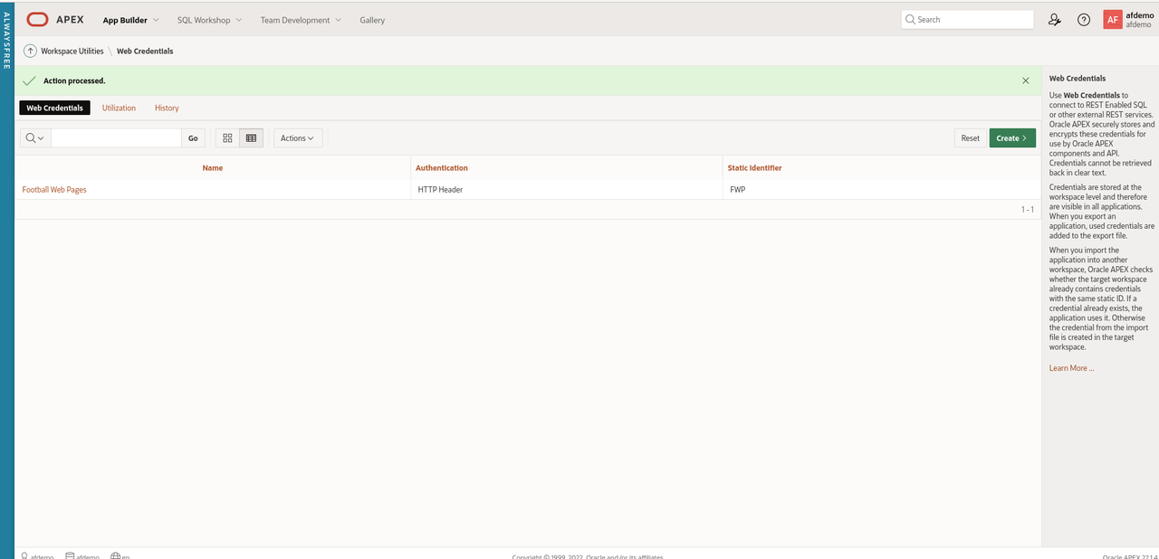This screenshot has width=1159, height=559.
Task: Open the History tab
Action: [x=167, y=108]
